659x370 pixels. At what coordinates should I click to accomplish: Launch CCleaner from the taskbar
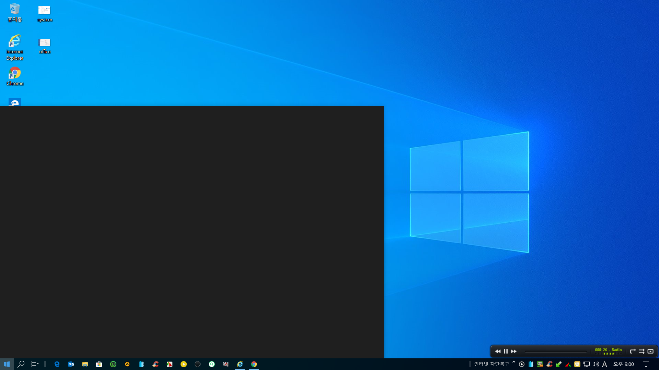(155, 364)
